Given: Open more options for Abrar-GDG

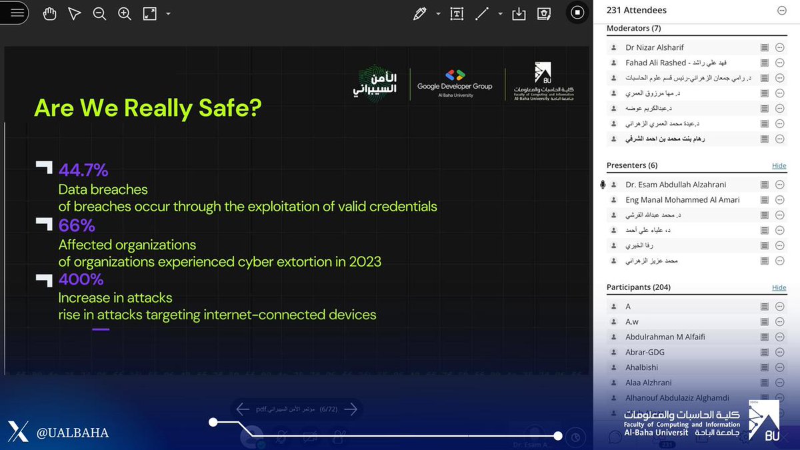Looking at the screenshot, I should click(x=780, y=352).
